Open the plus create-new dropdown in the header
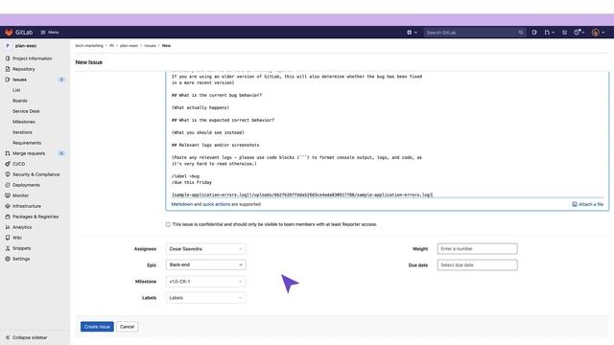 [412, 33]
